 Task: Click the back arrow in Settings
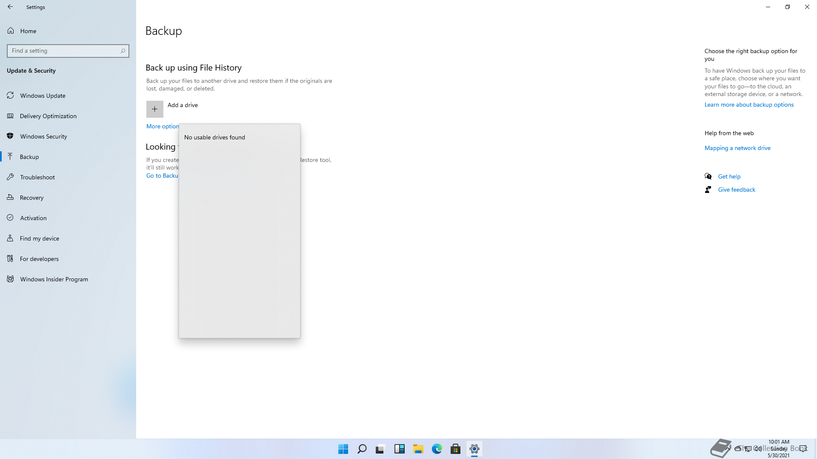pos(10,7)
